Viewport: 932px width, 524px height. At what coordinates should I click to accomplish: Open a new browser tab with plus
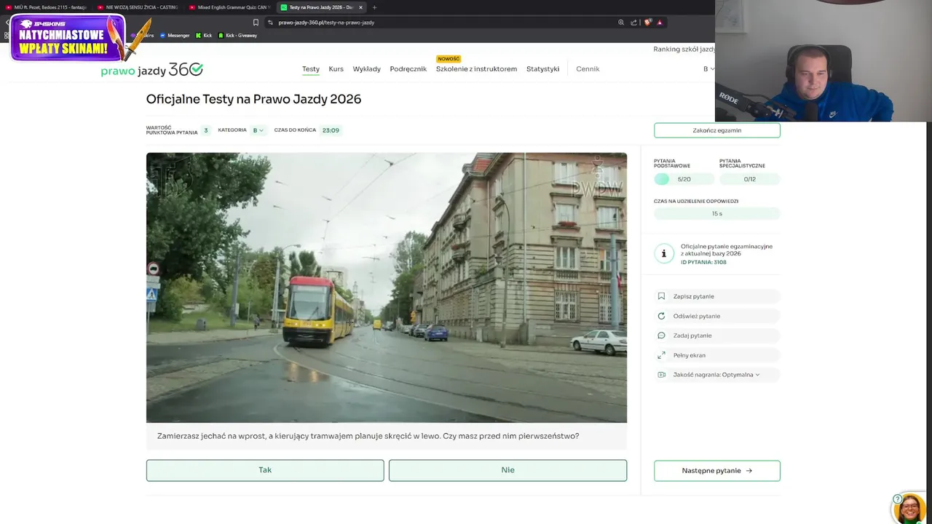[x=374, y=7]
